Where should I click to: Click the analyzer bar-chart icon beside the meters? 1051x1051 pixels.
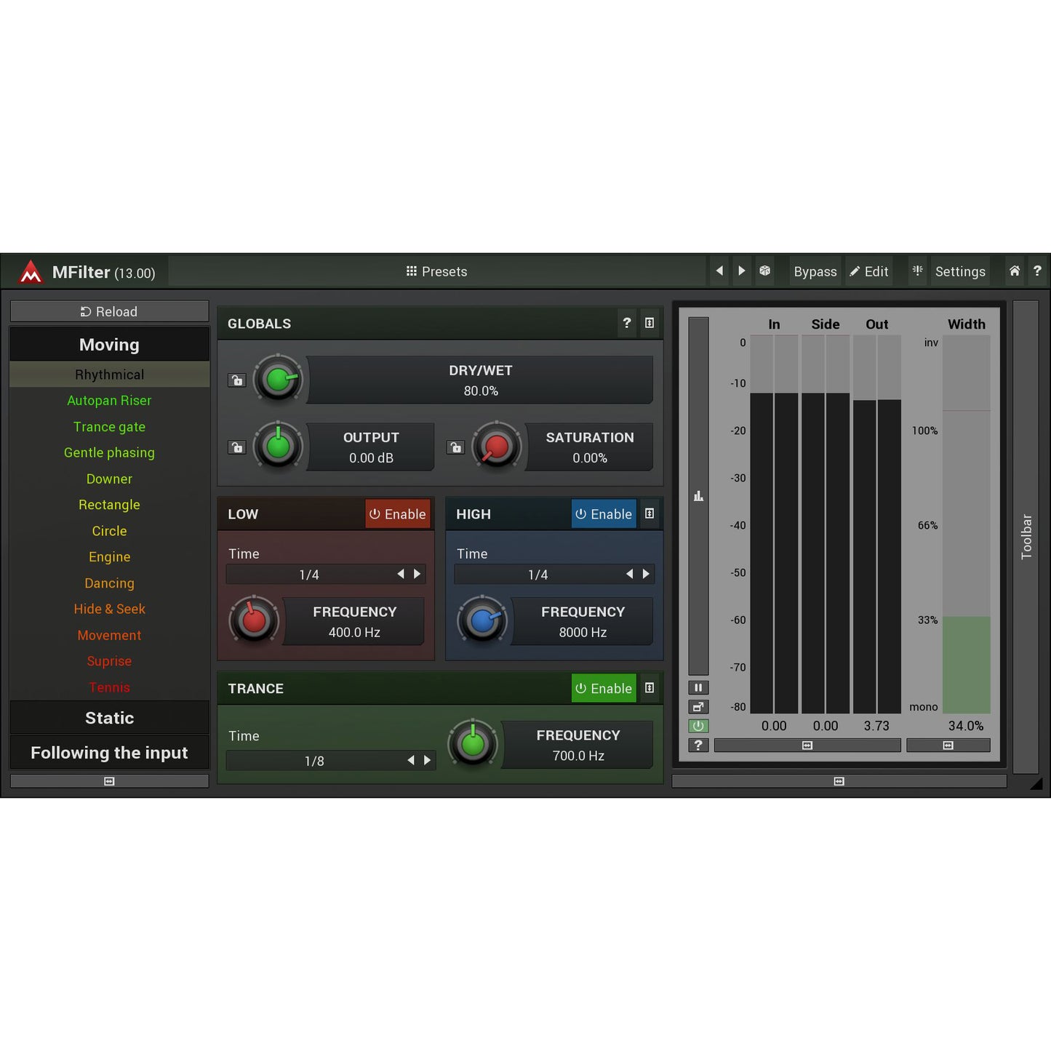tap(698, 495)
